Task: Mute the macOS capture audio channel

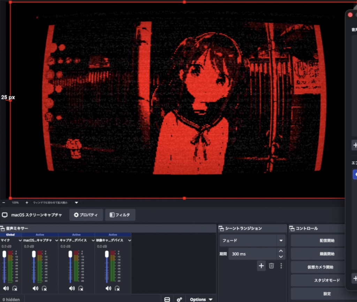Action: coord(35,288)
